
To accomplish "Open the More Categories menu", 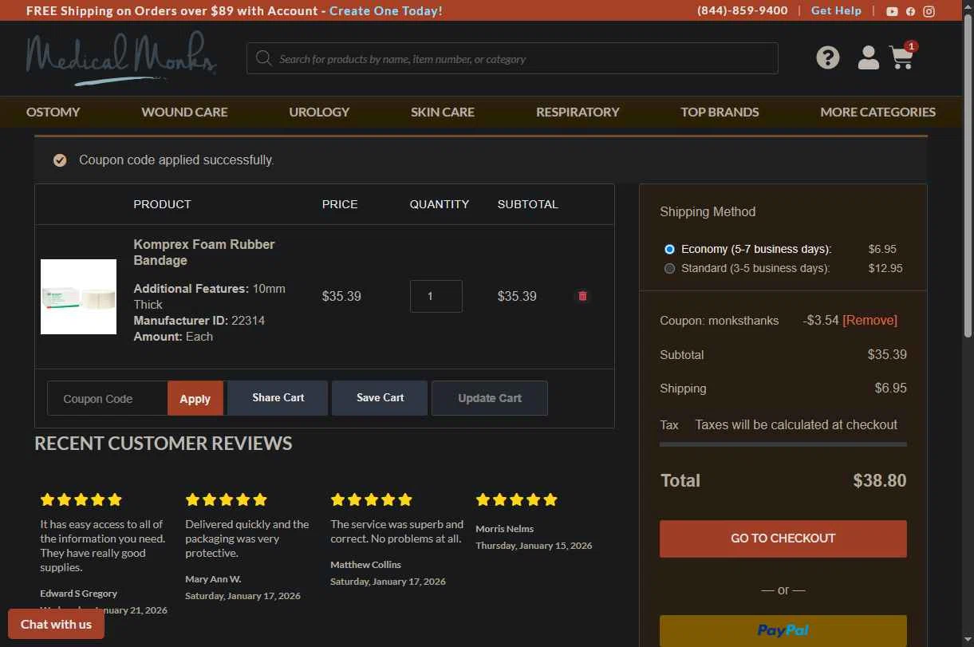I will click(877, 112).
